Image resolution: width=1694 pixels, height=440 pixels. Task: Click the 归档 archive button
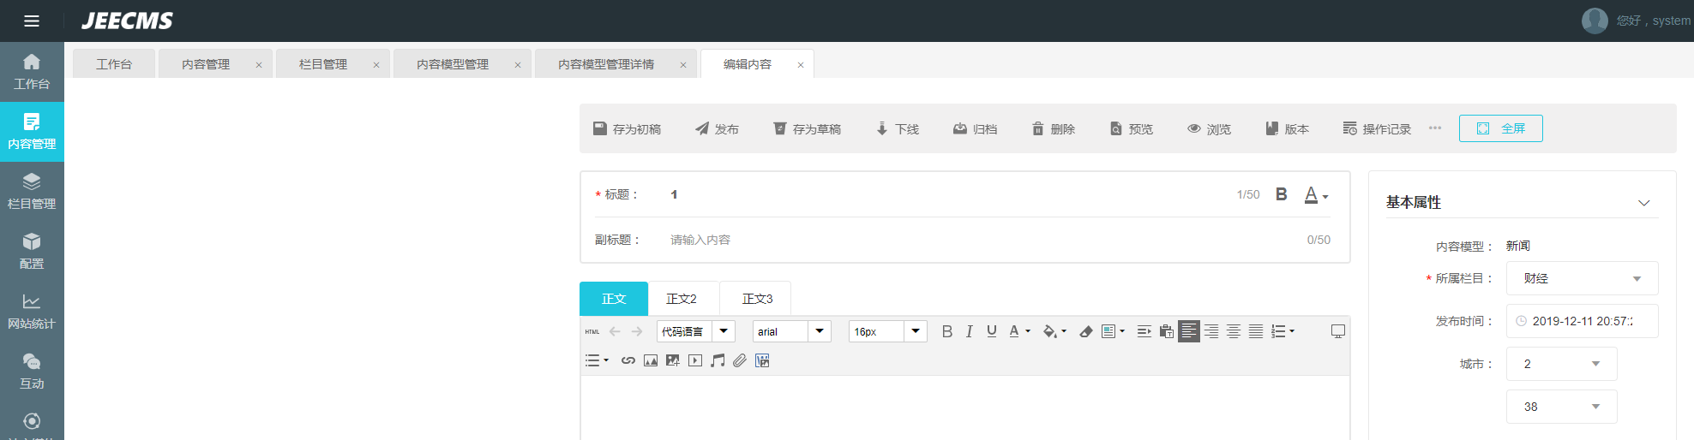pyautogui.click(x=976, y=128)
